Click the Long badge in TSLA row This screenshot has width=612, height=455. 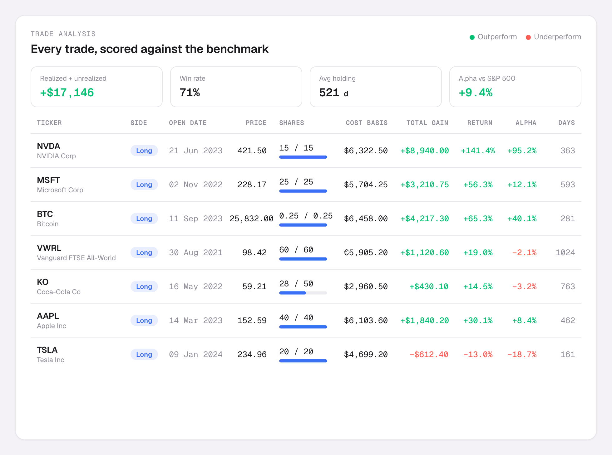coord(144,354)
